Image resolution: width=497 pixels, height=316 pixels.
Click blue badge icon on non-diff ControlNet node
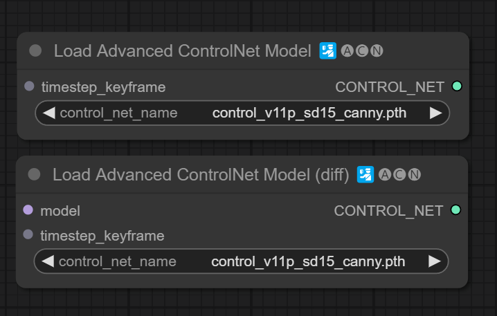327,51
